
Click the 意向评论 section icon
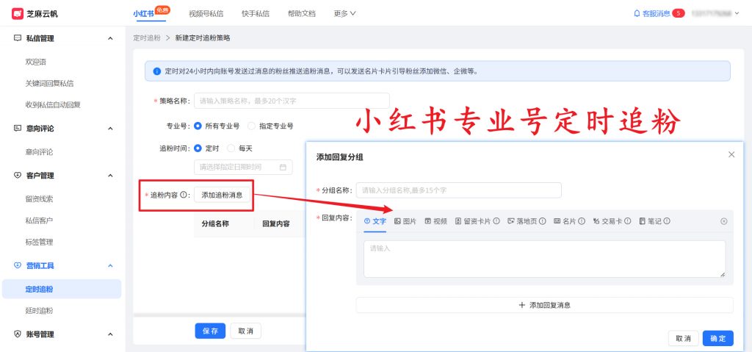tap(18, 128)
